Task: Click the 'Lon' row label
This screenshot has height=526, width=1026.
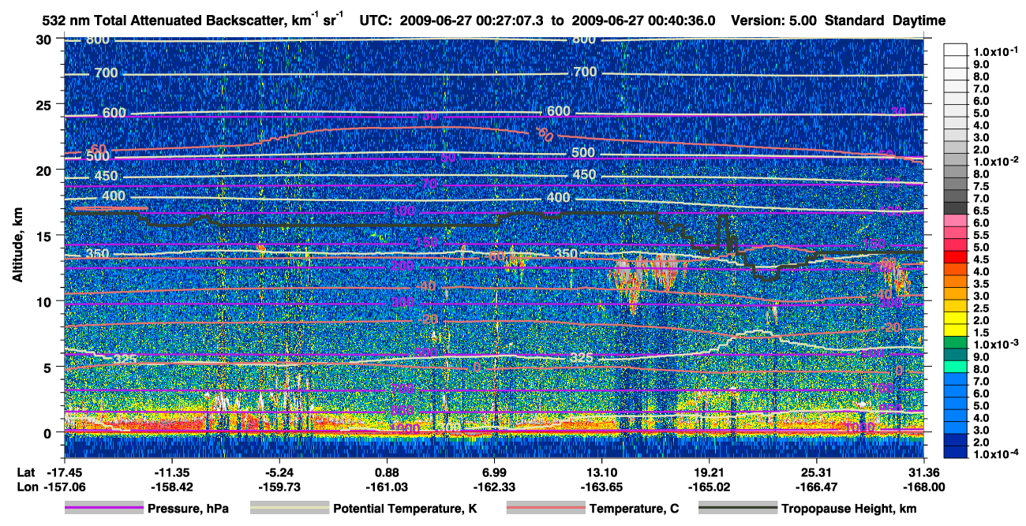Action: 26,487
